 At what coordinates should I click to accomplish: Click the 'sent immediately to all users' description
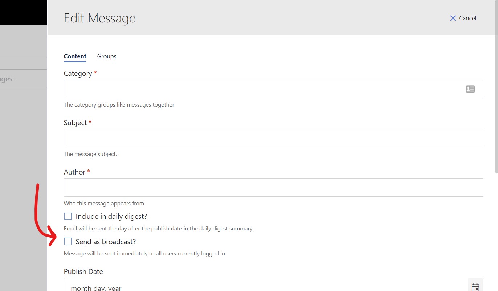[x=145, y=254]
